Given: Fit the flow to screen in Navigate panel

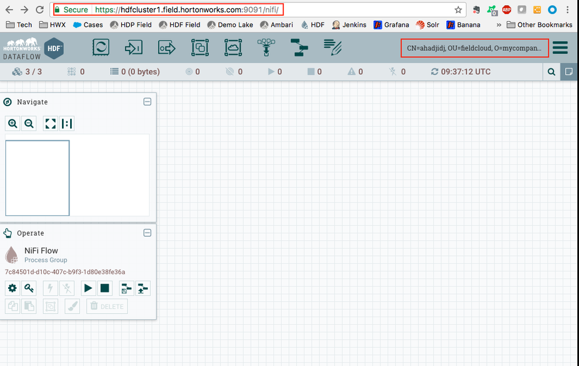Looking at the screenshot, I should [50, 124].
